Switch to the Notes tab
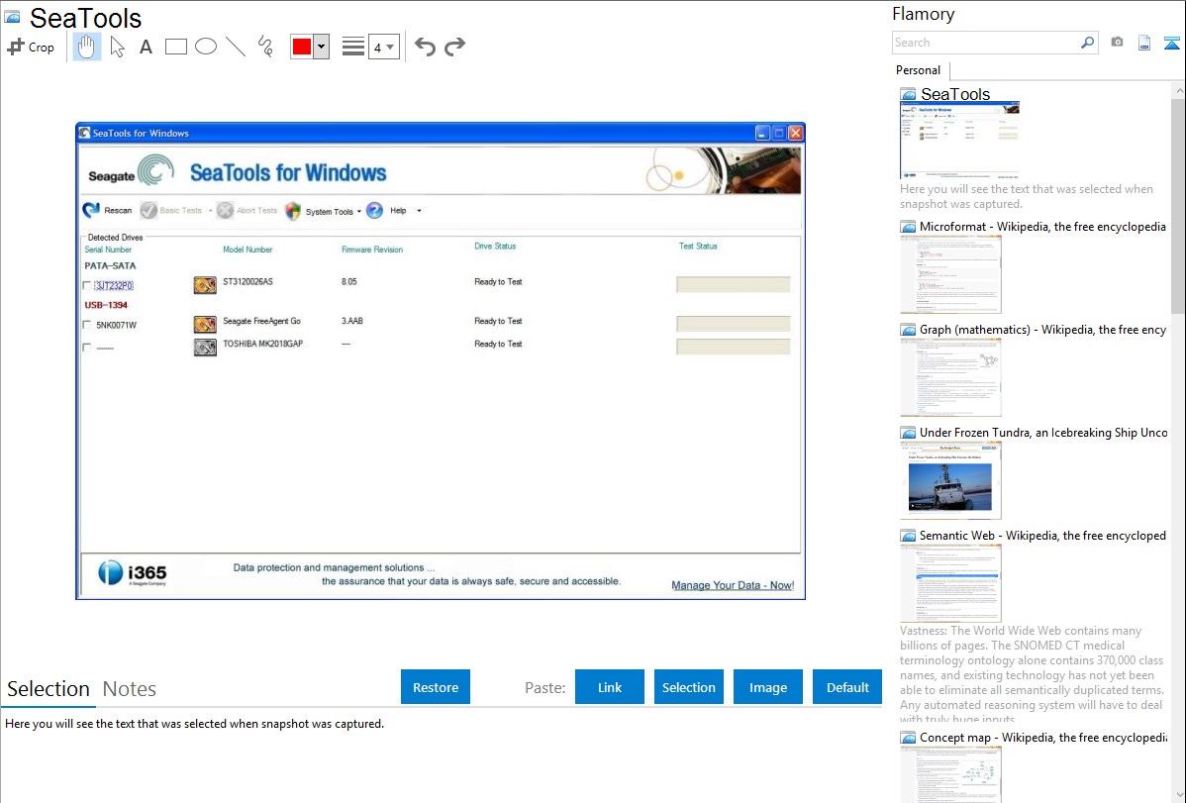Screen dimensions: 1186x803 130,689
